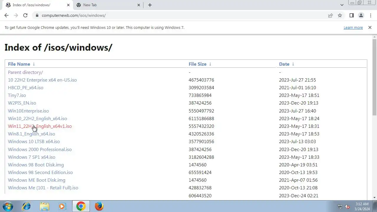Sort the listing by File Size
This screenshot has height=212, width=377.
coord(197,64)
